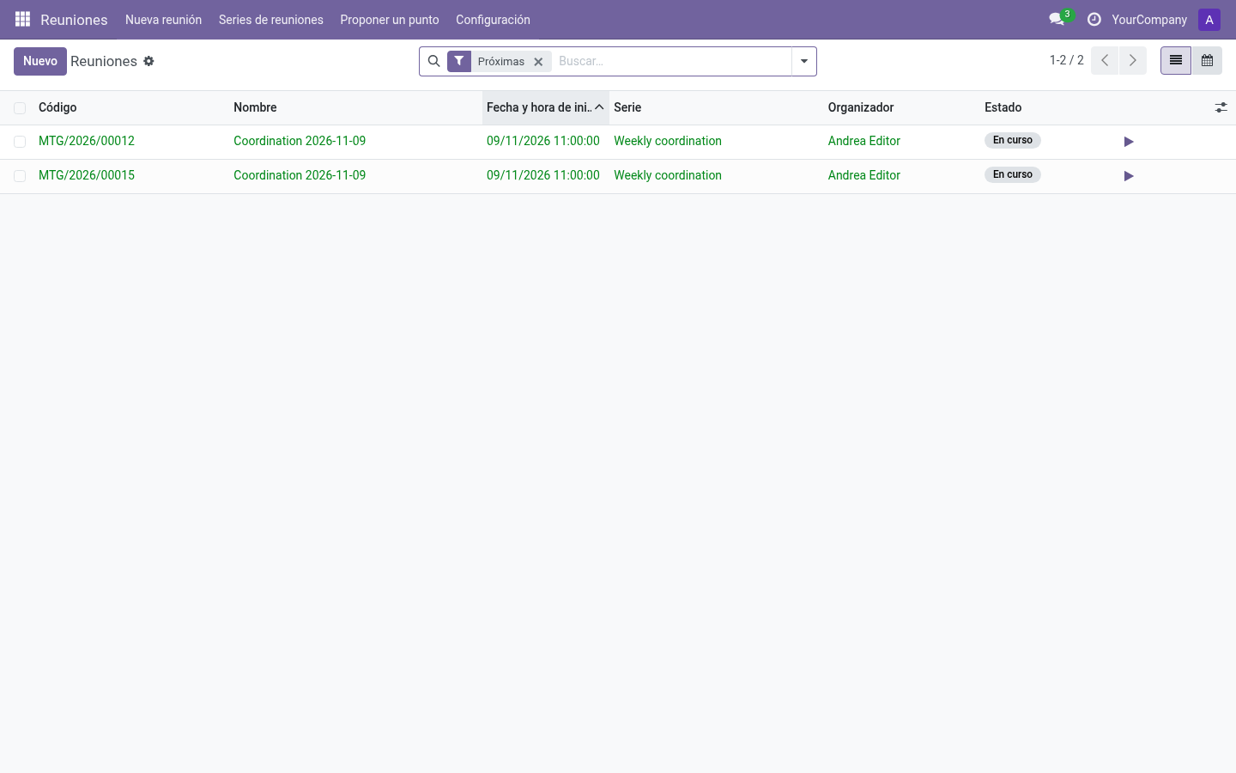
Task: Open the Series de reuniones menu
Action: [271, 20]
